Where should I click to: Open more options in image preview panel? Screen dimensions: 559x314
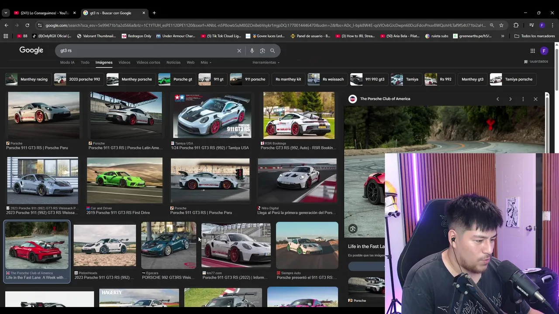(x=523, y=99)
